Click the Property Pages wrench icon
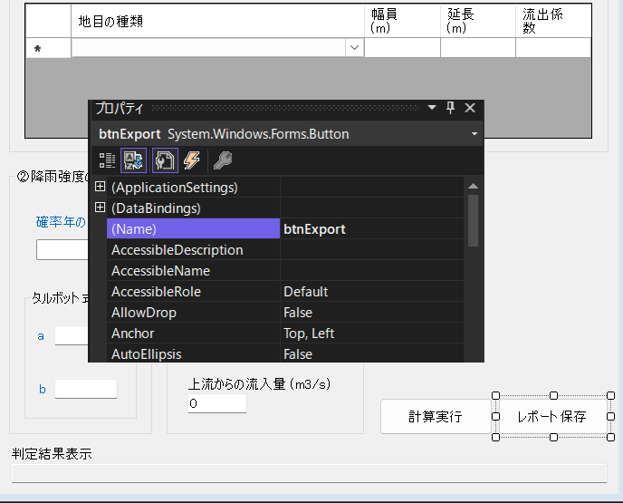Screen dimensions: 623x503 pyautogui.click(x=222, y=160)
